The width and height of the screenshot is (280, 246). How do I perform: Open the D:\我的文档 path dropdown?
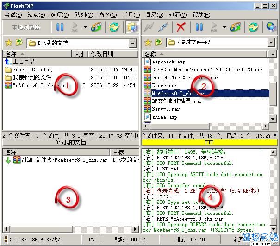coord(133,43)
